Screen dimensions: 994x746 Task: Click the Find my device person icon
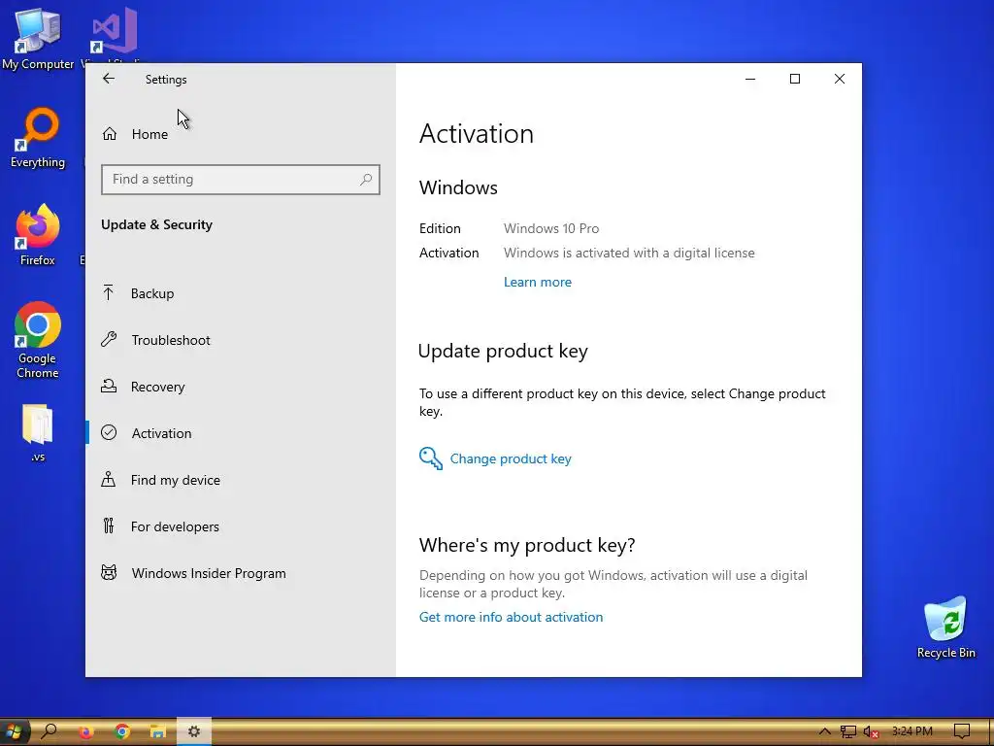[109, 479]
